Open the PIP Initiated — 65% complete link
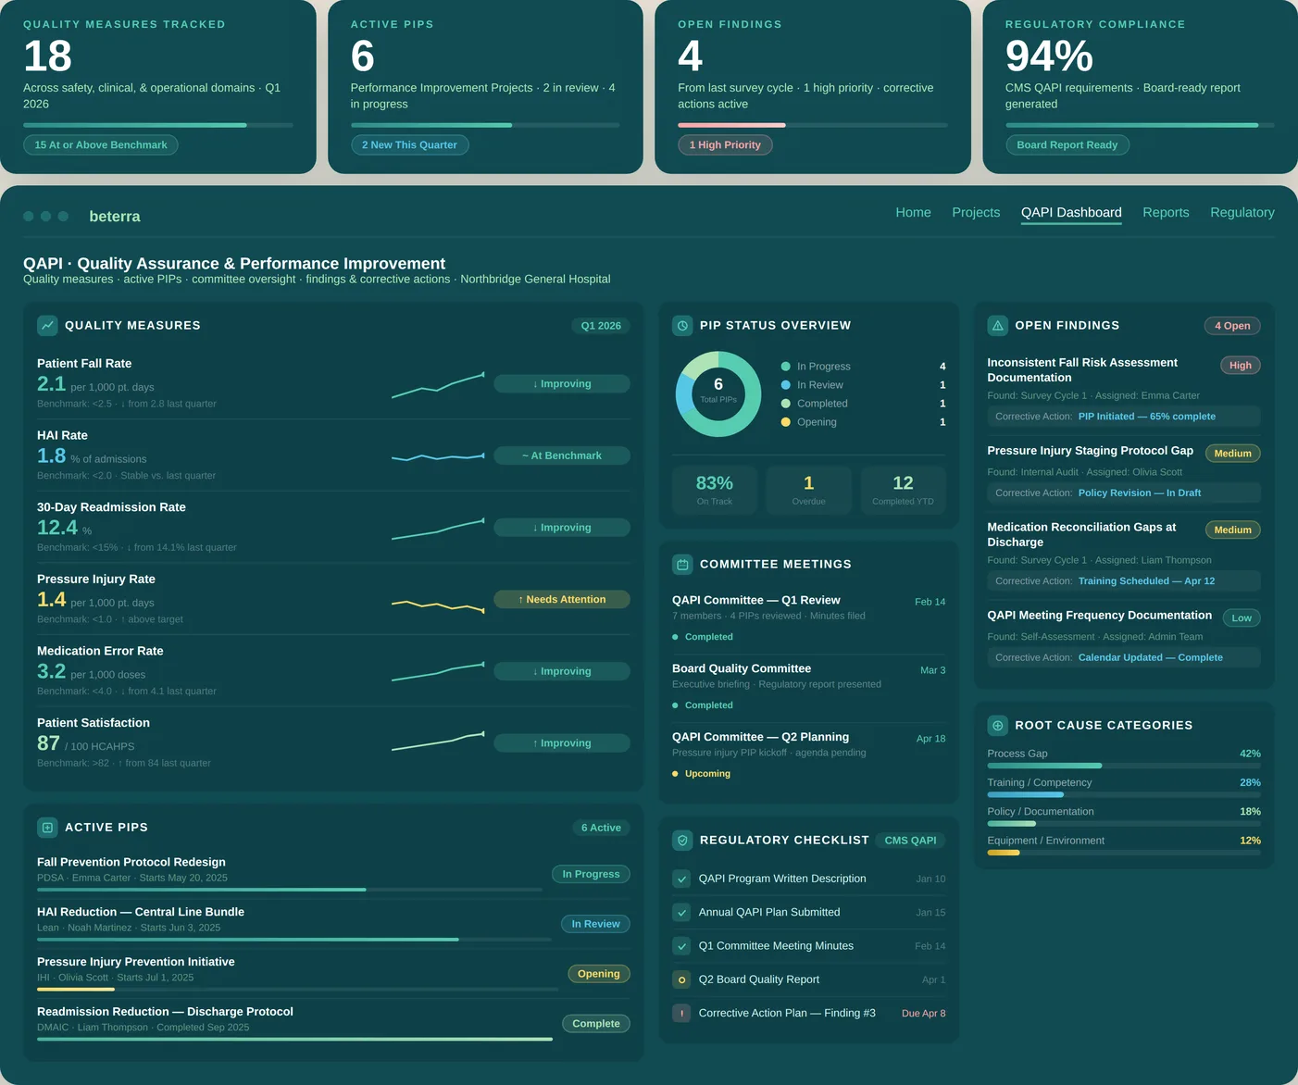The height and width of the screenshot is (1085, 1298). click(1146, 416)
